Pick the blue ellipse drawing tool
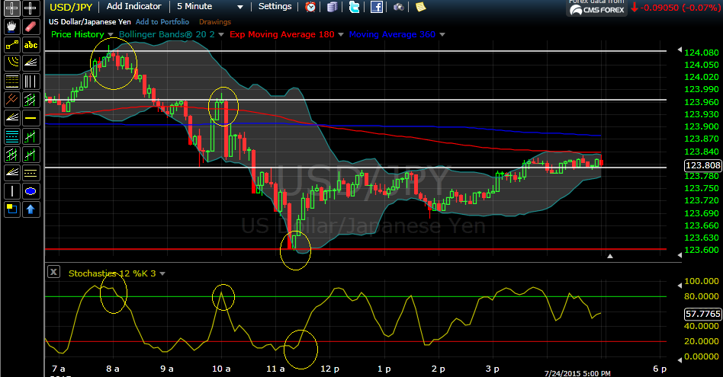 tap(31, 191)
